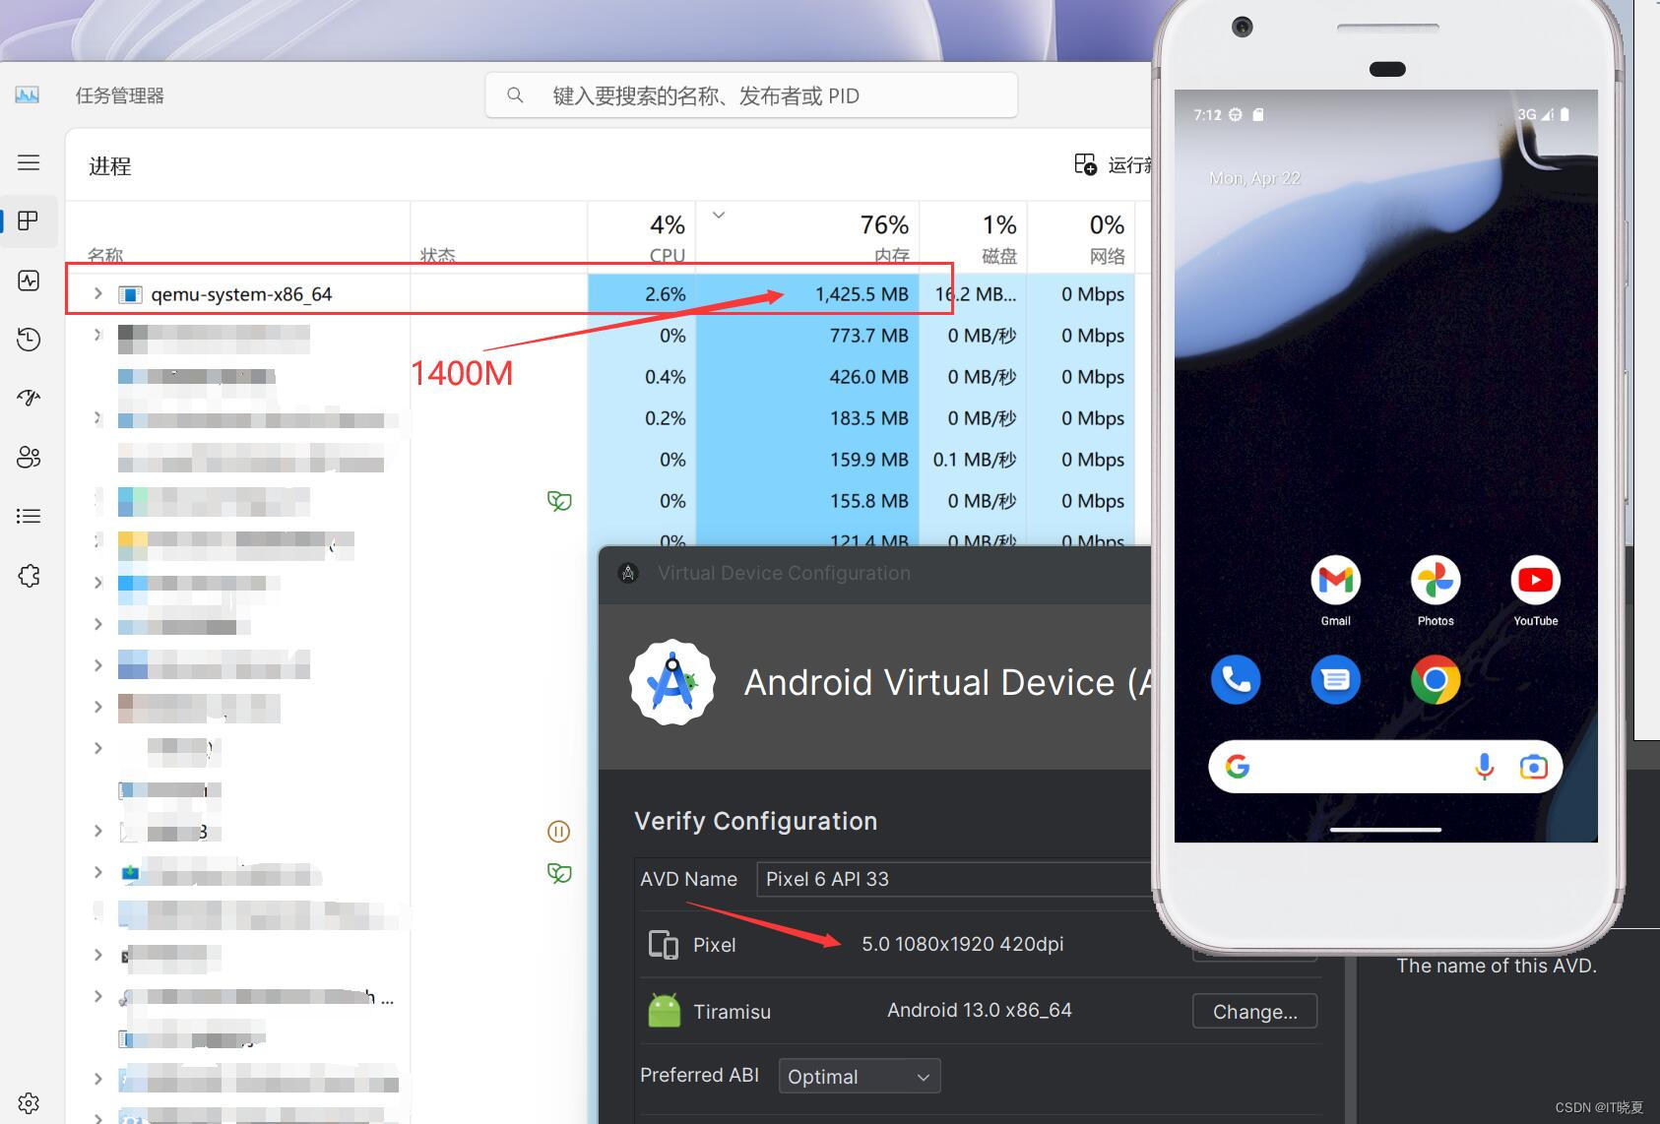Tap the Google search bar on the emulator
The image size is (1660, 1124).
coord(1385,767)
